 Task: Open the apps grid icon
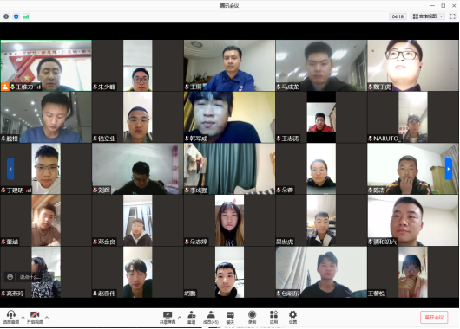[x=273, y=317]
